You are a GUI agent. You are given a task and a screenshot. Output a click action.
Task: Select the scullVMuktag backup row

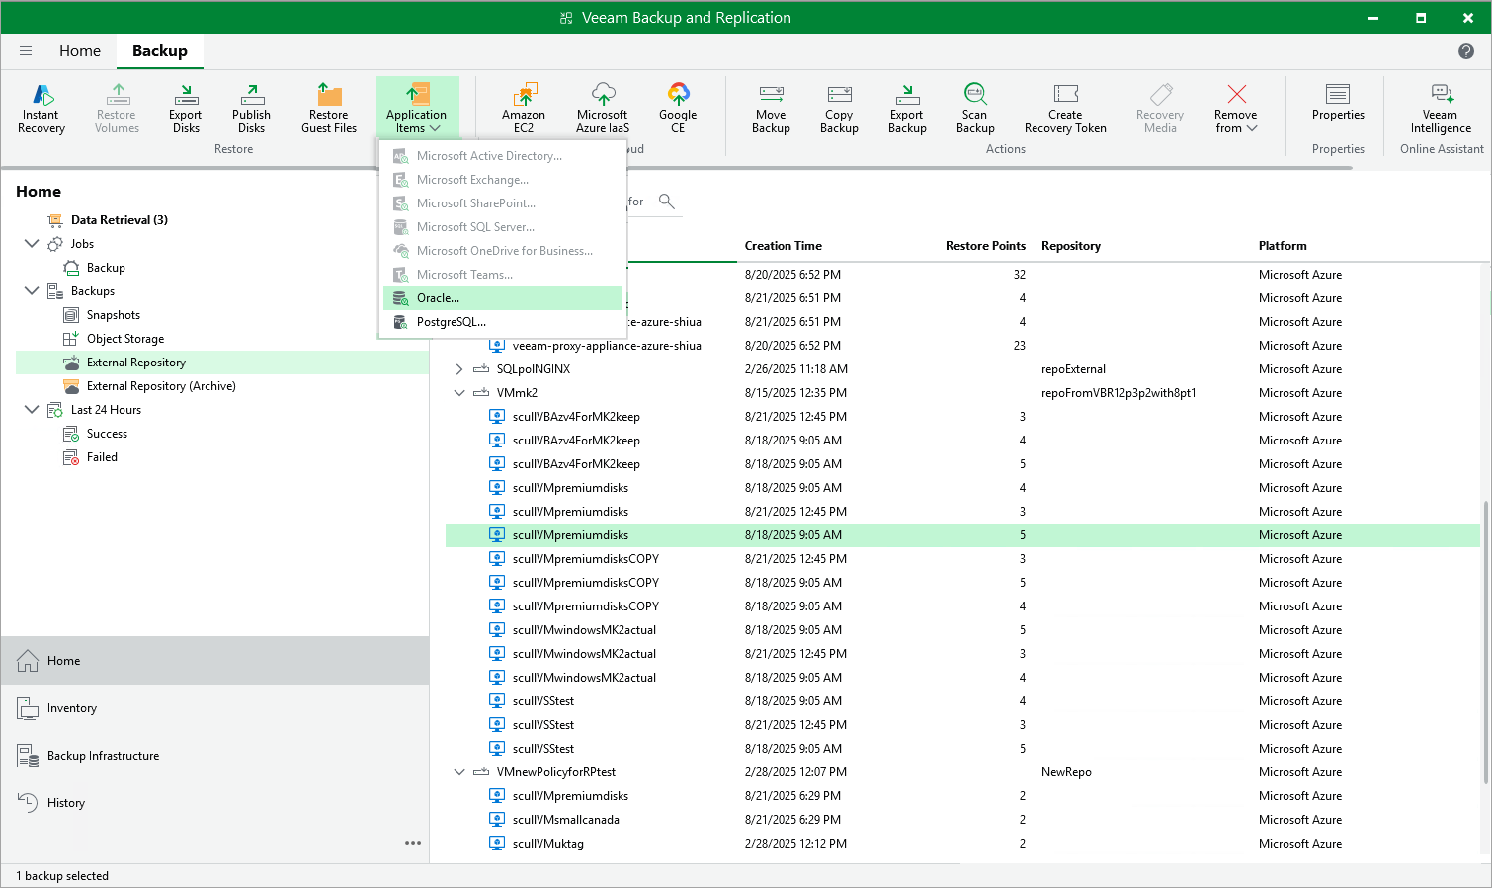(962, 844)
